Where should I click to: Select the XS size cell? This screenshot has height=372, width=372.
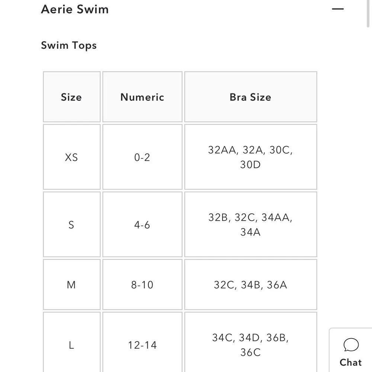pyautogui.click(x=71, y=157)
